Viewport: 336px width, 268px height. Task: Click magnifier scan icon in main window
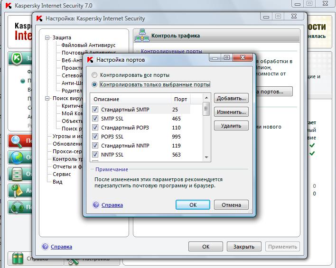17,141
